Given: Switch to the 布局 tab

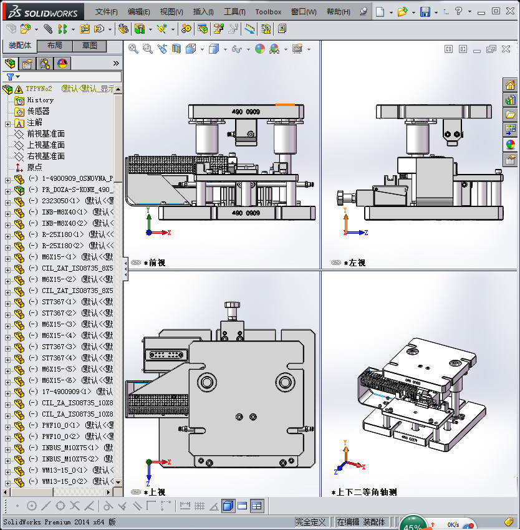Looking at the screenshot, I should coord(54,46).
